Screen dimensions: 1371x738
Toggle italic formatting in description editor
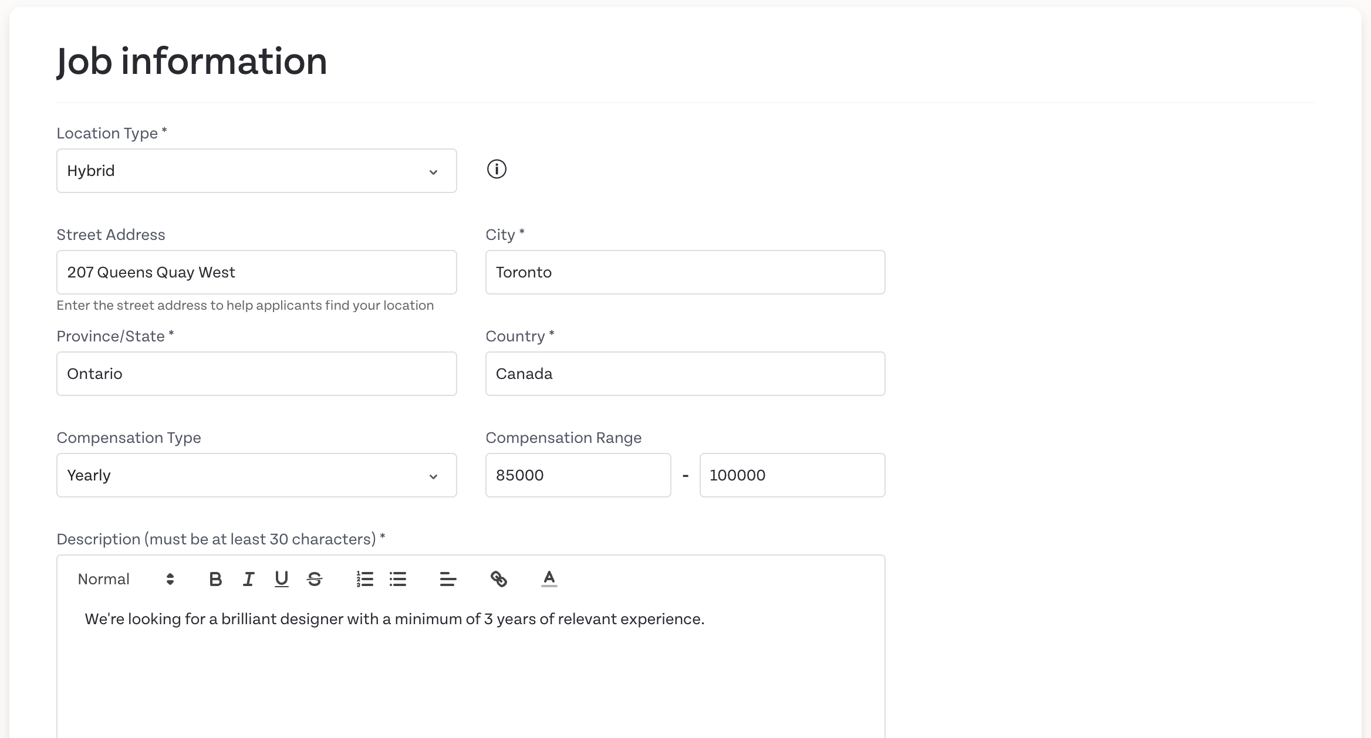[x=249, y=580]
